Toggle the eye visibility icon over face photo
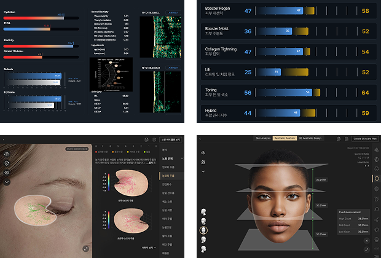 [x=7, y=173]
